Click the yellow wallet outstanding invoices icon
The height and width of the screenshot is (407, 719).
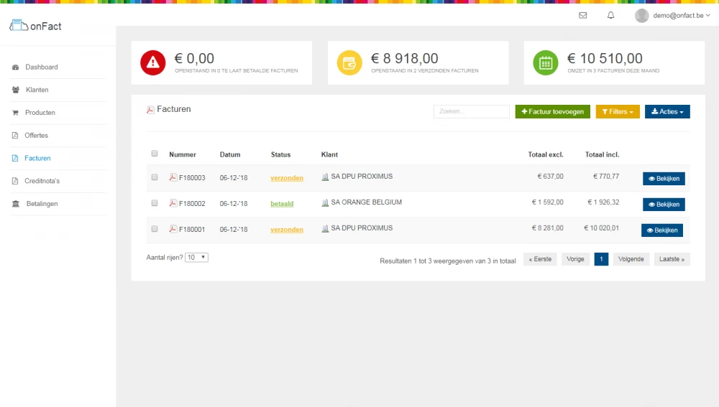point(349,62)
